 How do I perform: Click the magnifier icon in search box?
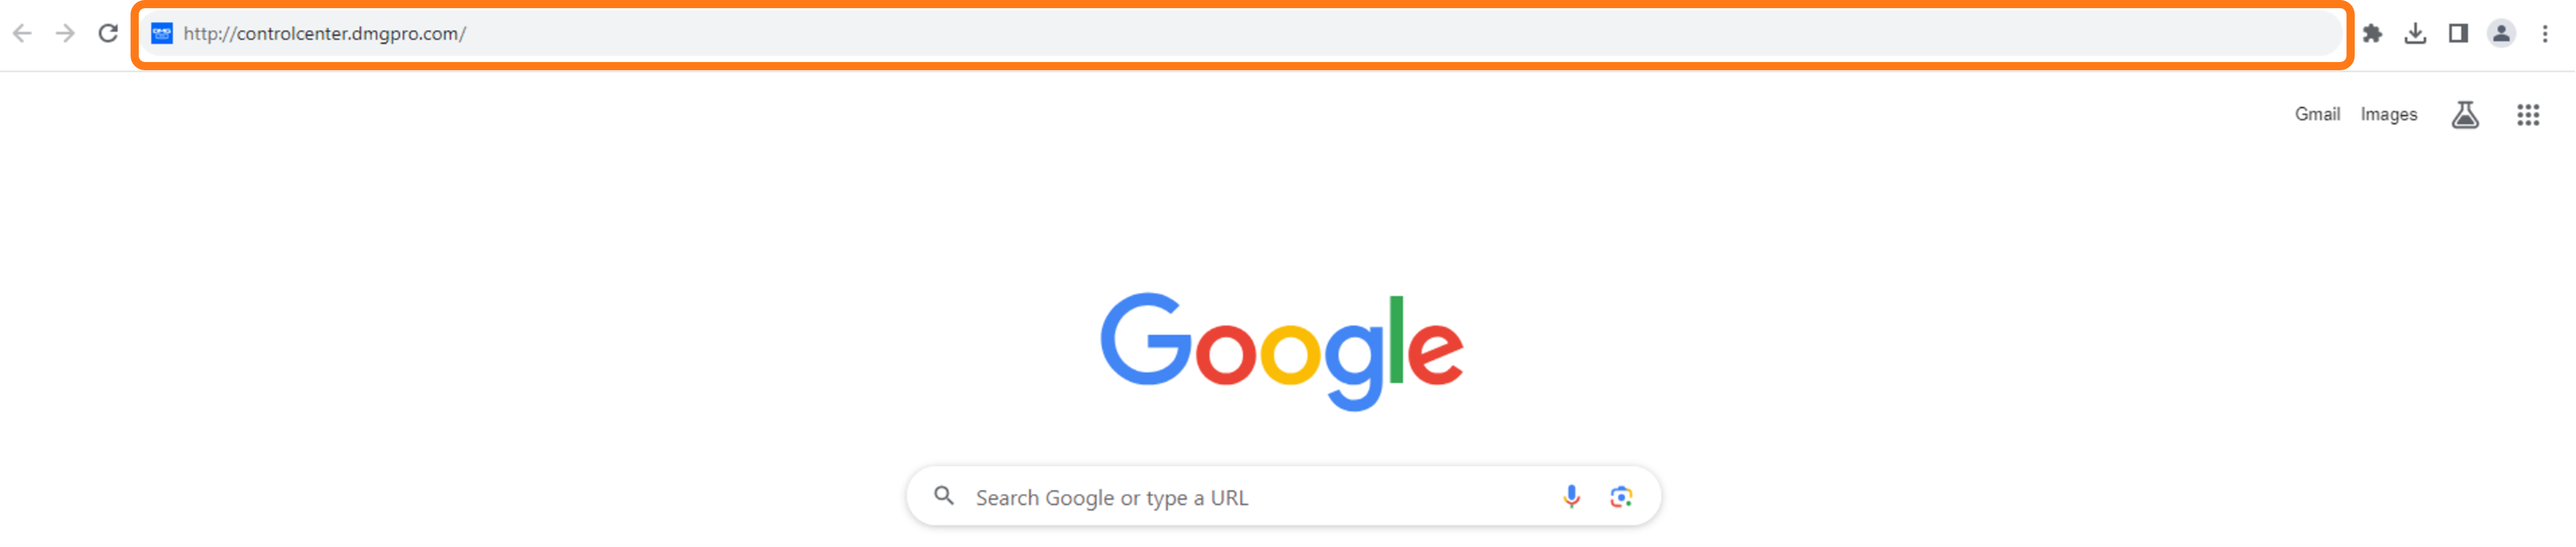click(943, 496)
